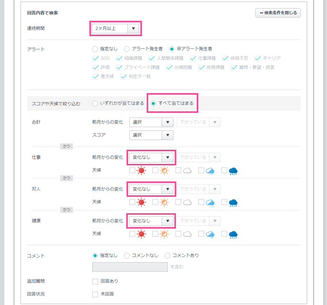
Task: Toggle the 評価 checkbox
Action: click(x=96, y=67)
